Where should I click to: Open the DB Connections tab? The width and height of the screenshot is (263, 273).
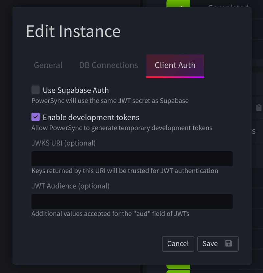coord(108,65)
